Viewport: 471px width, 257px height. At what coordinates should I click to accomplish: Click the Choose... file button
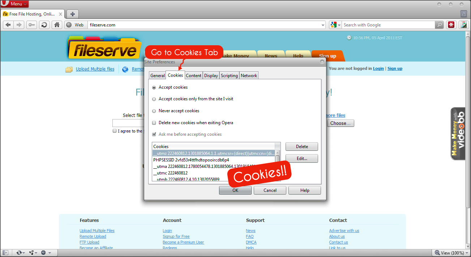341,123
